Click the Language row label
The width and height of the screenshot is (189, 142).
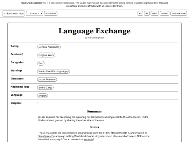(x=17, y=95)
